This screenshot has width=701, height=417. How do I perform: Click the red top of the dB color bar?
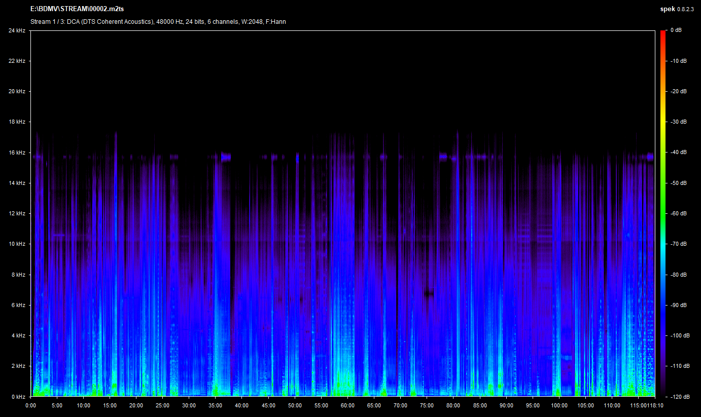pyautogui.click(x=662, y=33)
